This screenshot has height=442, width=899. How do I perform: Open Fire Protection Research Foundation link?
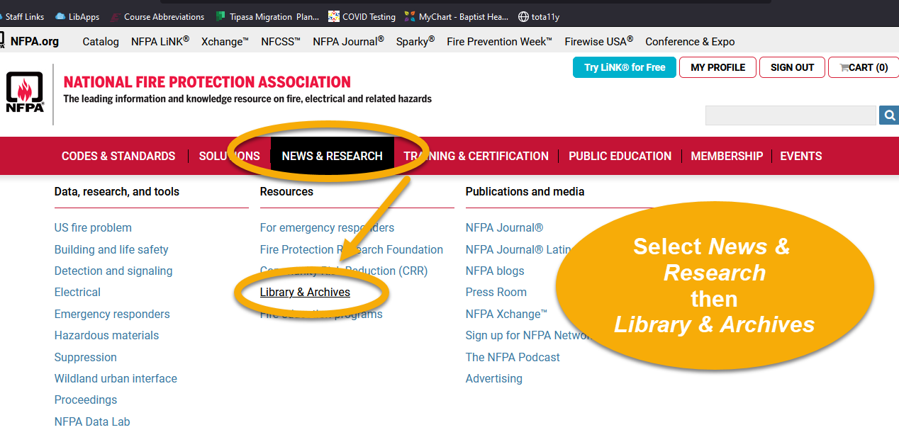[x=352, y=249]
